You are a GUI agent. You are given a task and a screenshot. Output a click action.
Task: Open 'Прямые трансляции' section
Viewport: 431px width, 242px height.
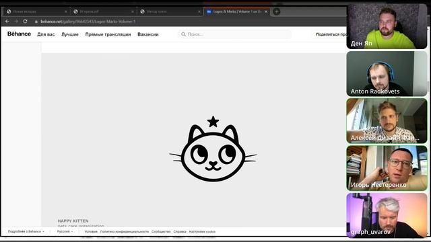coord(108,34)
